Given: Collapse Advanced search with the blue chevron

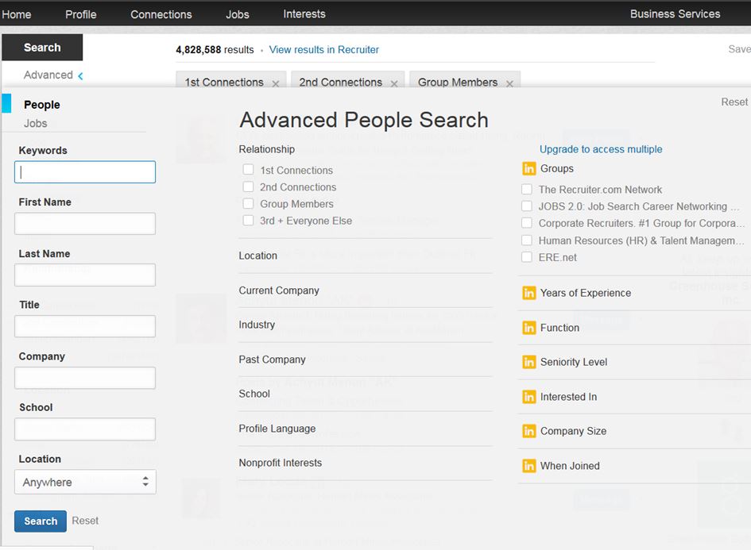Looking at the screenshot, I should [80, 75].
